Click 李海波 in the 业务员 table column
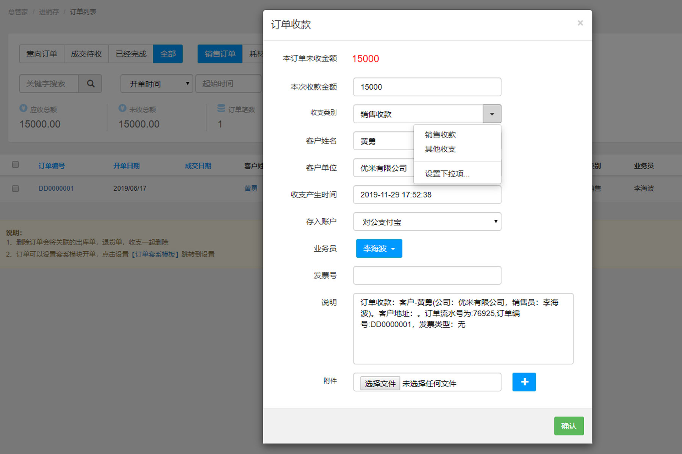The image size is (682, 454). [644, 188]
